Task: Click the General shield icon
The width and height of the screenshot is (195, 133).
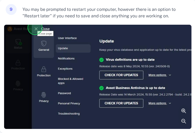Action: [x=44, y=43]
